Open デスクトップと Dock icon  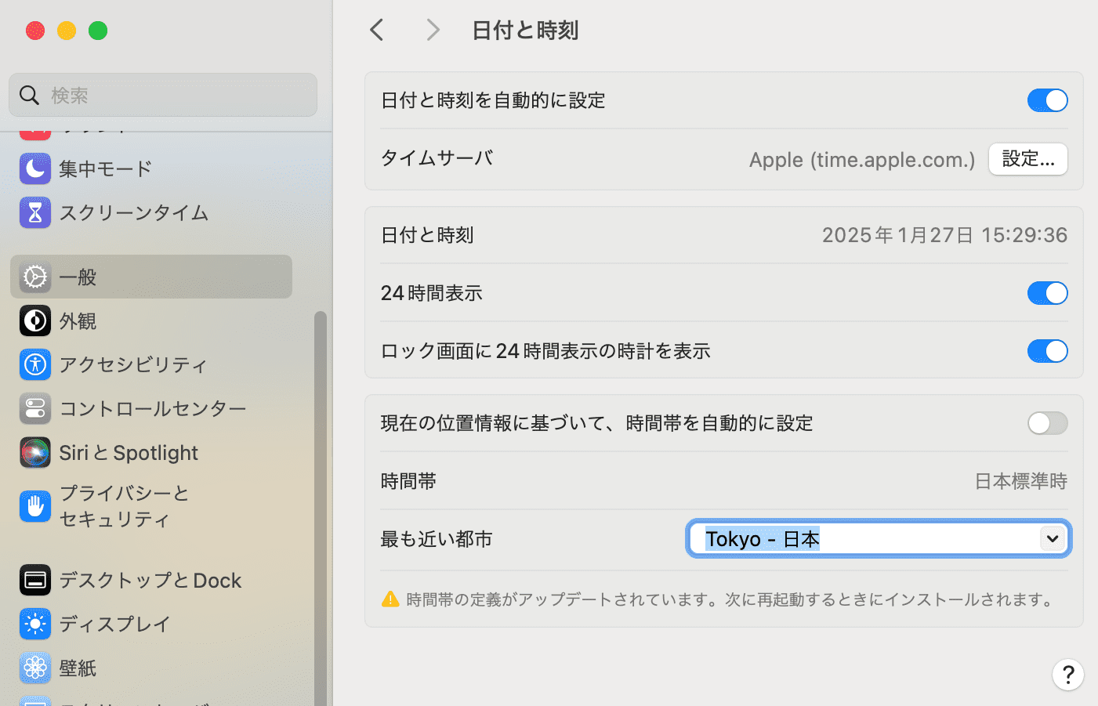point(35,580)
